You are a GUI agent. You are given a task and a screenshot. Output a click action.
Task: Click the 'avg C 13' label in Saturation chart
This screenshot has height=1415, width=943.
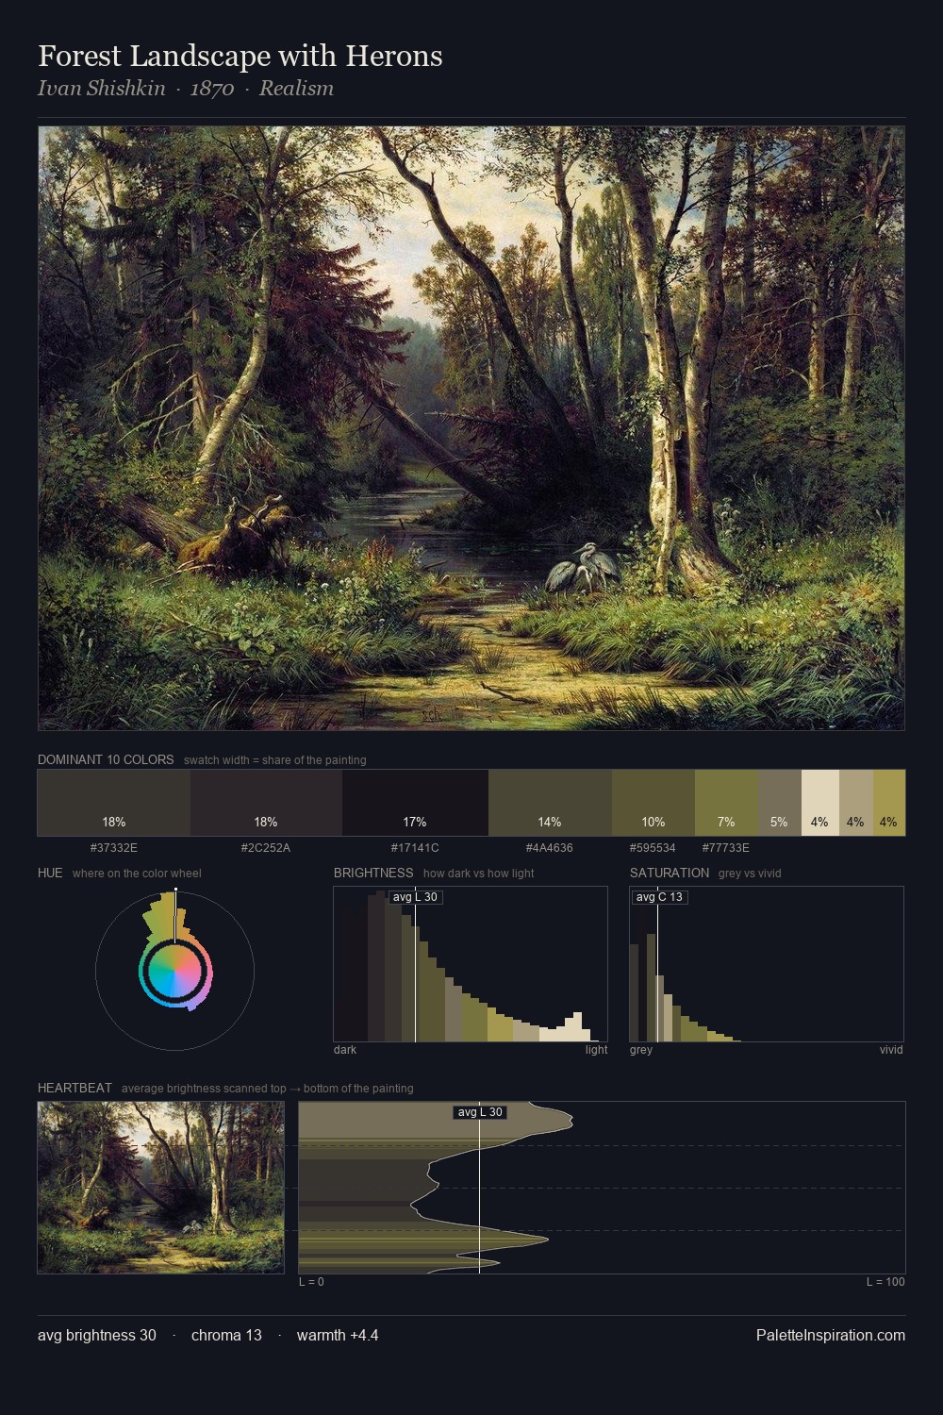point(659,897)
